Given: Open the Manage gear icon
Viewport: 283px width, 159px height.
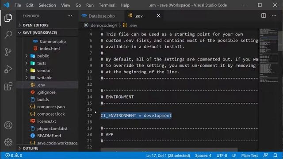Looking at the screenshot, I should tap(8, 142).
